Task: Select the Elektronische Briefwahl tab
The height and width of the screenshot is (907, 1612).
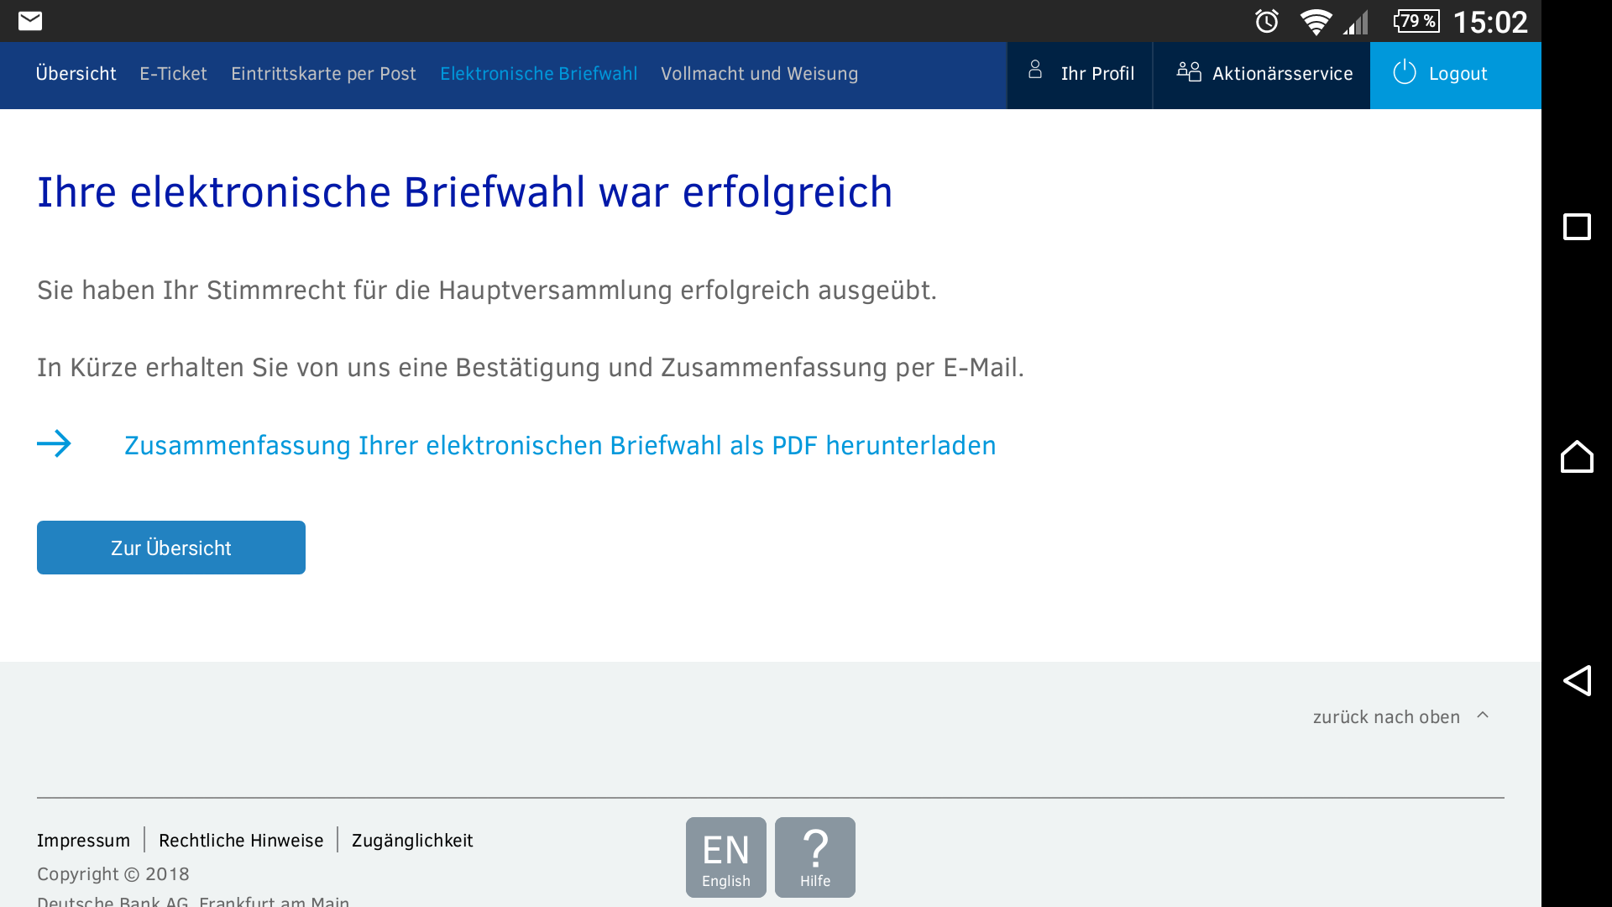Action: coord(538,74)
